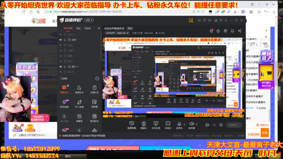Toggle visibility of 文本 3 layer

click(x=60, y=61)
